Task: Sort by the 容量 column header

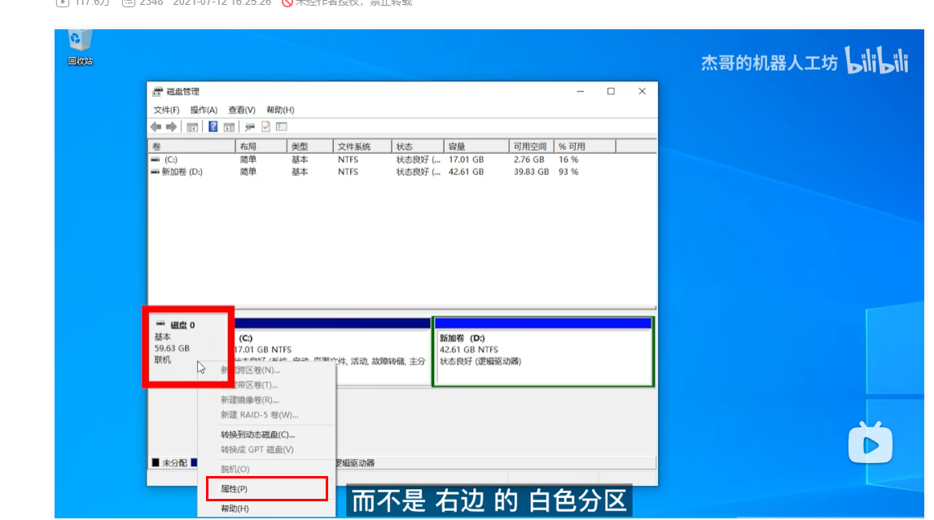Action: coord(476,146)
